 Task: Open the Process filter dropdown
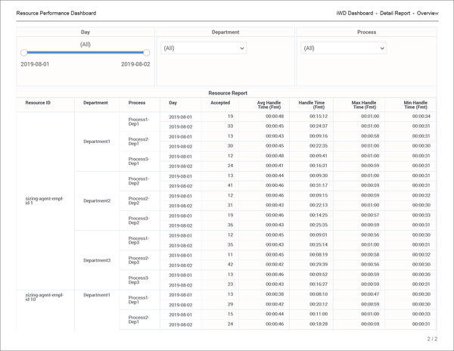tap(344, 48)
